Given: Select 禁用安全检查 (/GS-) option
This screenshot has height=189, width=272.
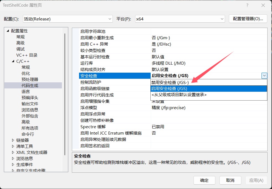Looking at the screenshot, I should (x=170, y=83).
